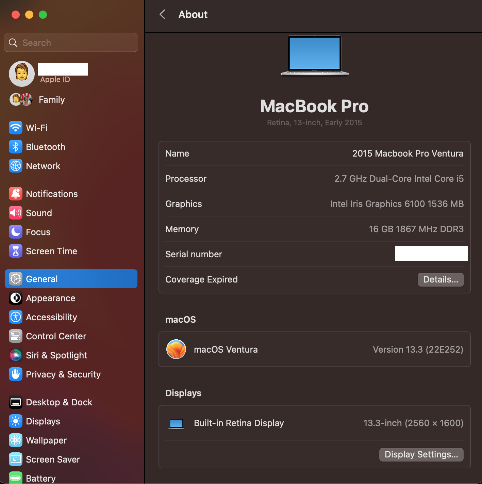Click the 2.7 GHz Dual-Core Intel Core i5 value
Viewport: 482px width, 484px height.
(399, 179)
